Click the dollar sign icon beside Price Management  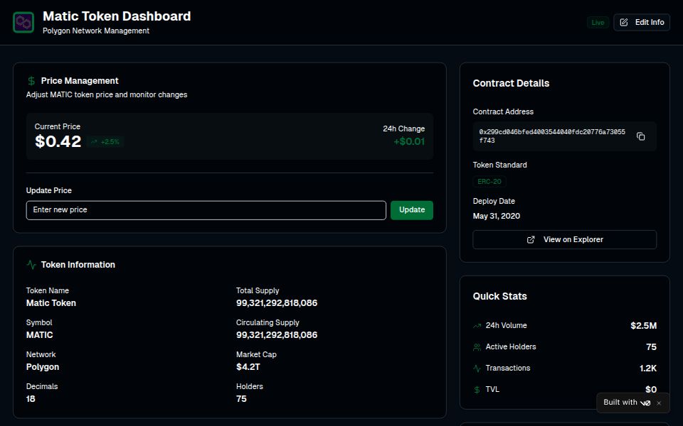31,81
